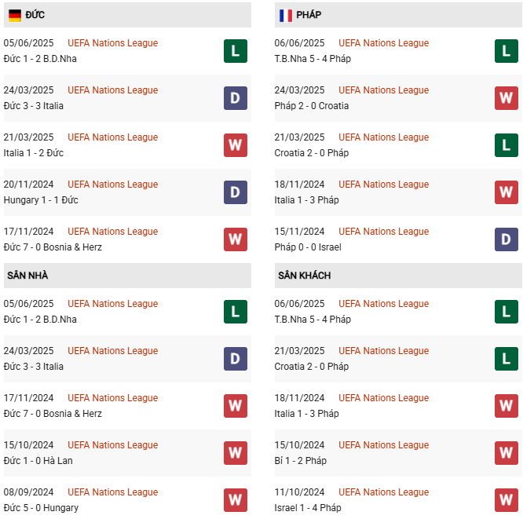This screenshot has width=523, height=519.
Task: Click the Đức 7 - 0 Bosnia & Herz match dated 17/11/2024 under ĐỨC header
Action: coord(53,247)
